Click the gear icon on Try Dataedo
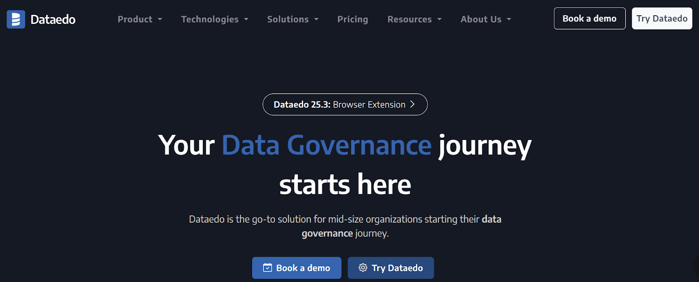 [363, 268]
